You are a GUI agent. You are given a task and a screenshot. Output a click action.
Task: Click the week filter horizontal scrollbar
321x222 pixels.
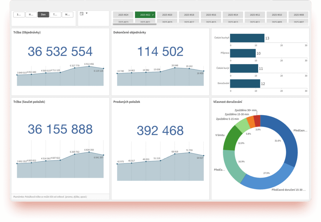pyautogui.click(x=134, y=24)
